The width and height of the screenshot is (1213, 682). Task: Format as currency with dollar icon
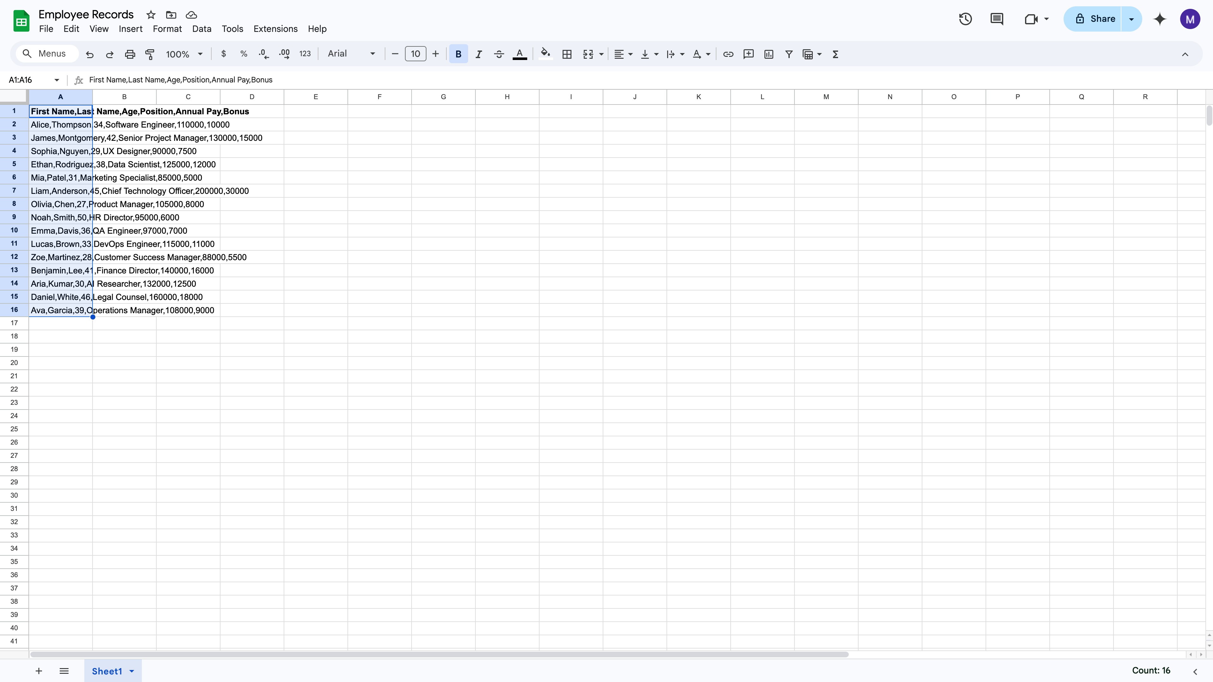pos(224,54)
